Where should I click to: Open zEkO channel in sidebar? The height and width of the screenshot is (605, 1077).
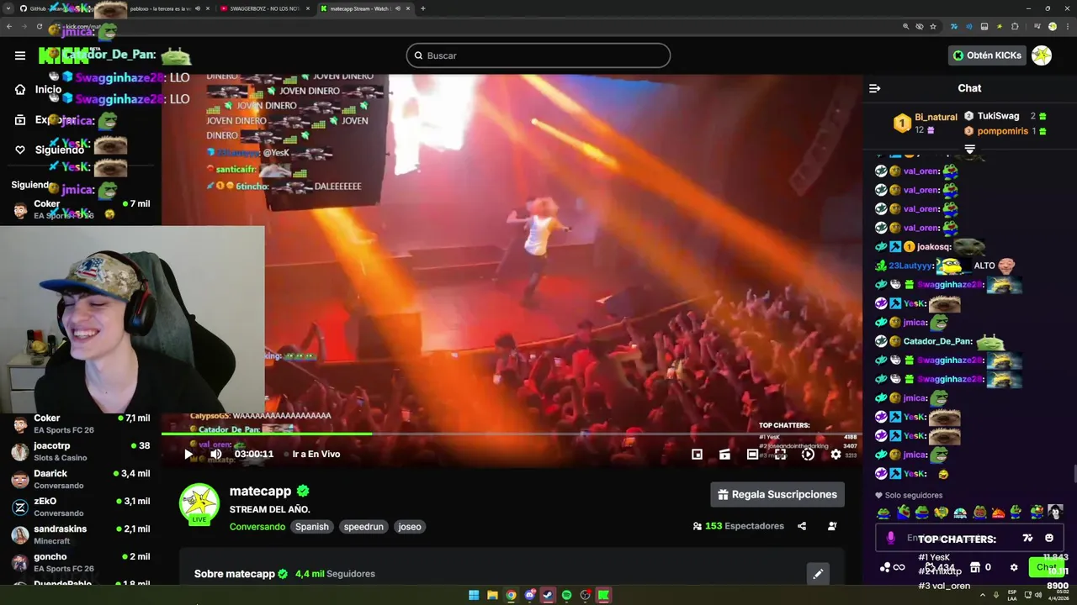tap(81, 507)
